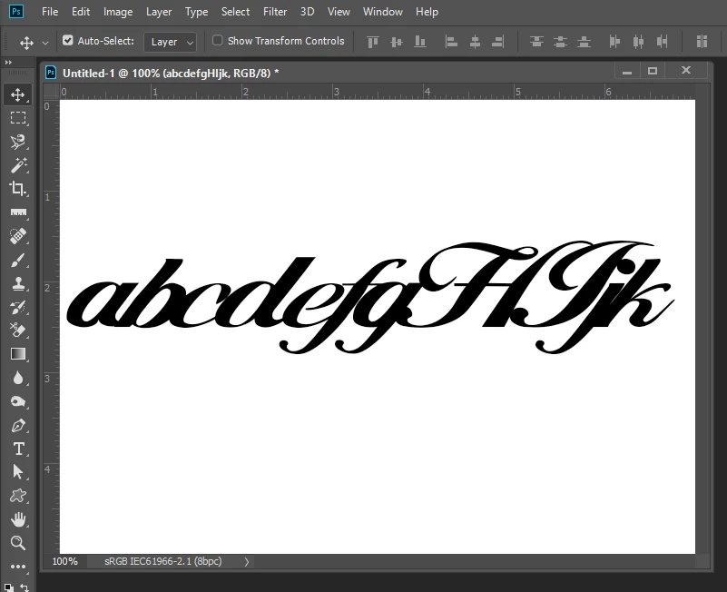The height and width of the screenshot is (592, 727).
Task: Open the Auto-Select Layer dropdown
Action: 170,42
